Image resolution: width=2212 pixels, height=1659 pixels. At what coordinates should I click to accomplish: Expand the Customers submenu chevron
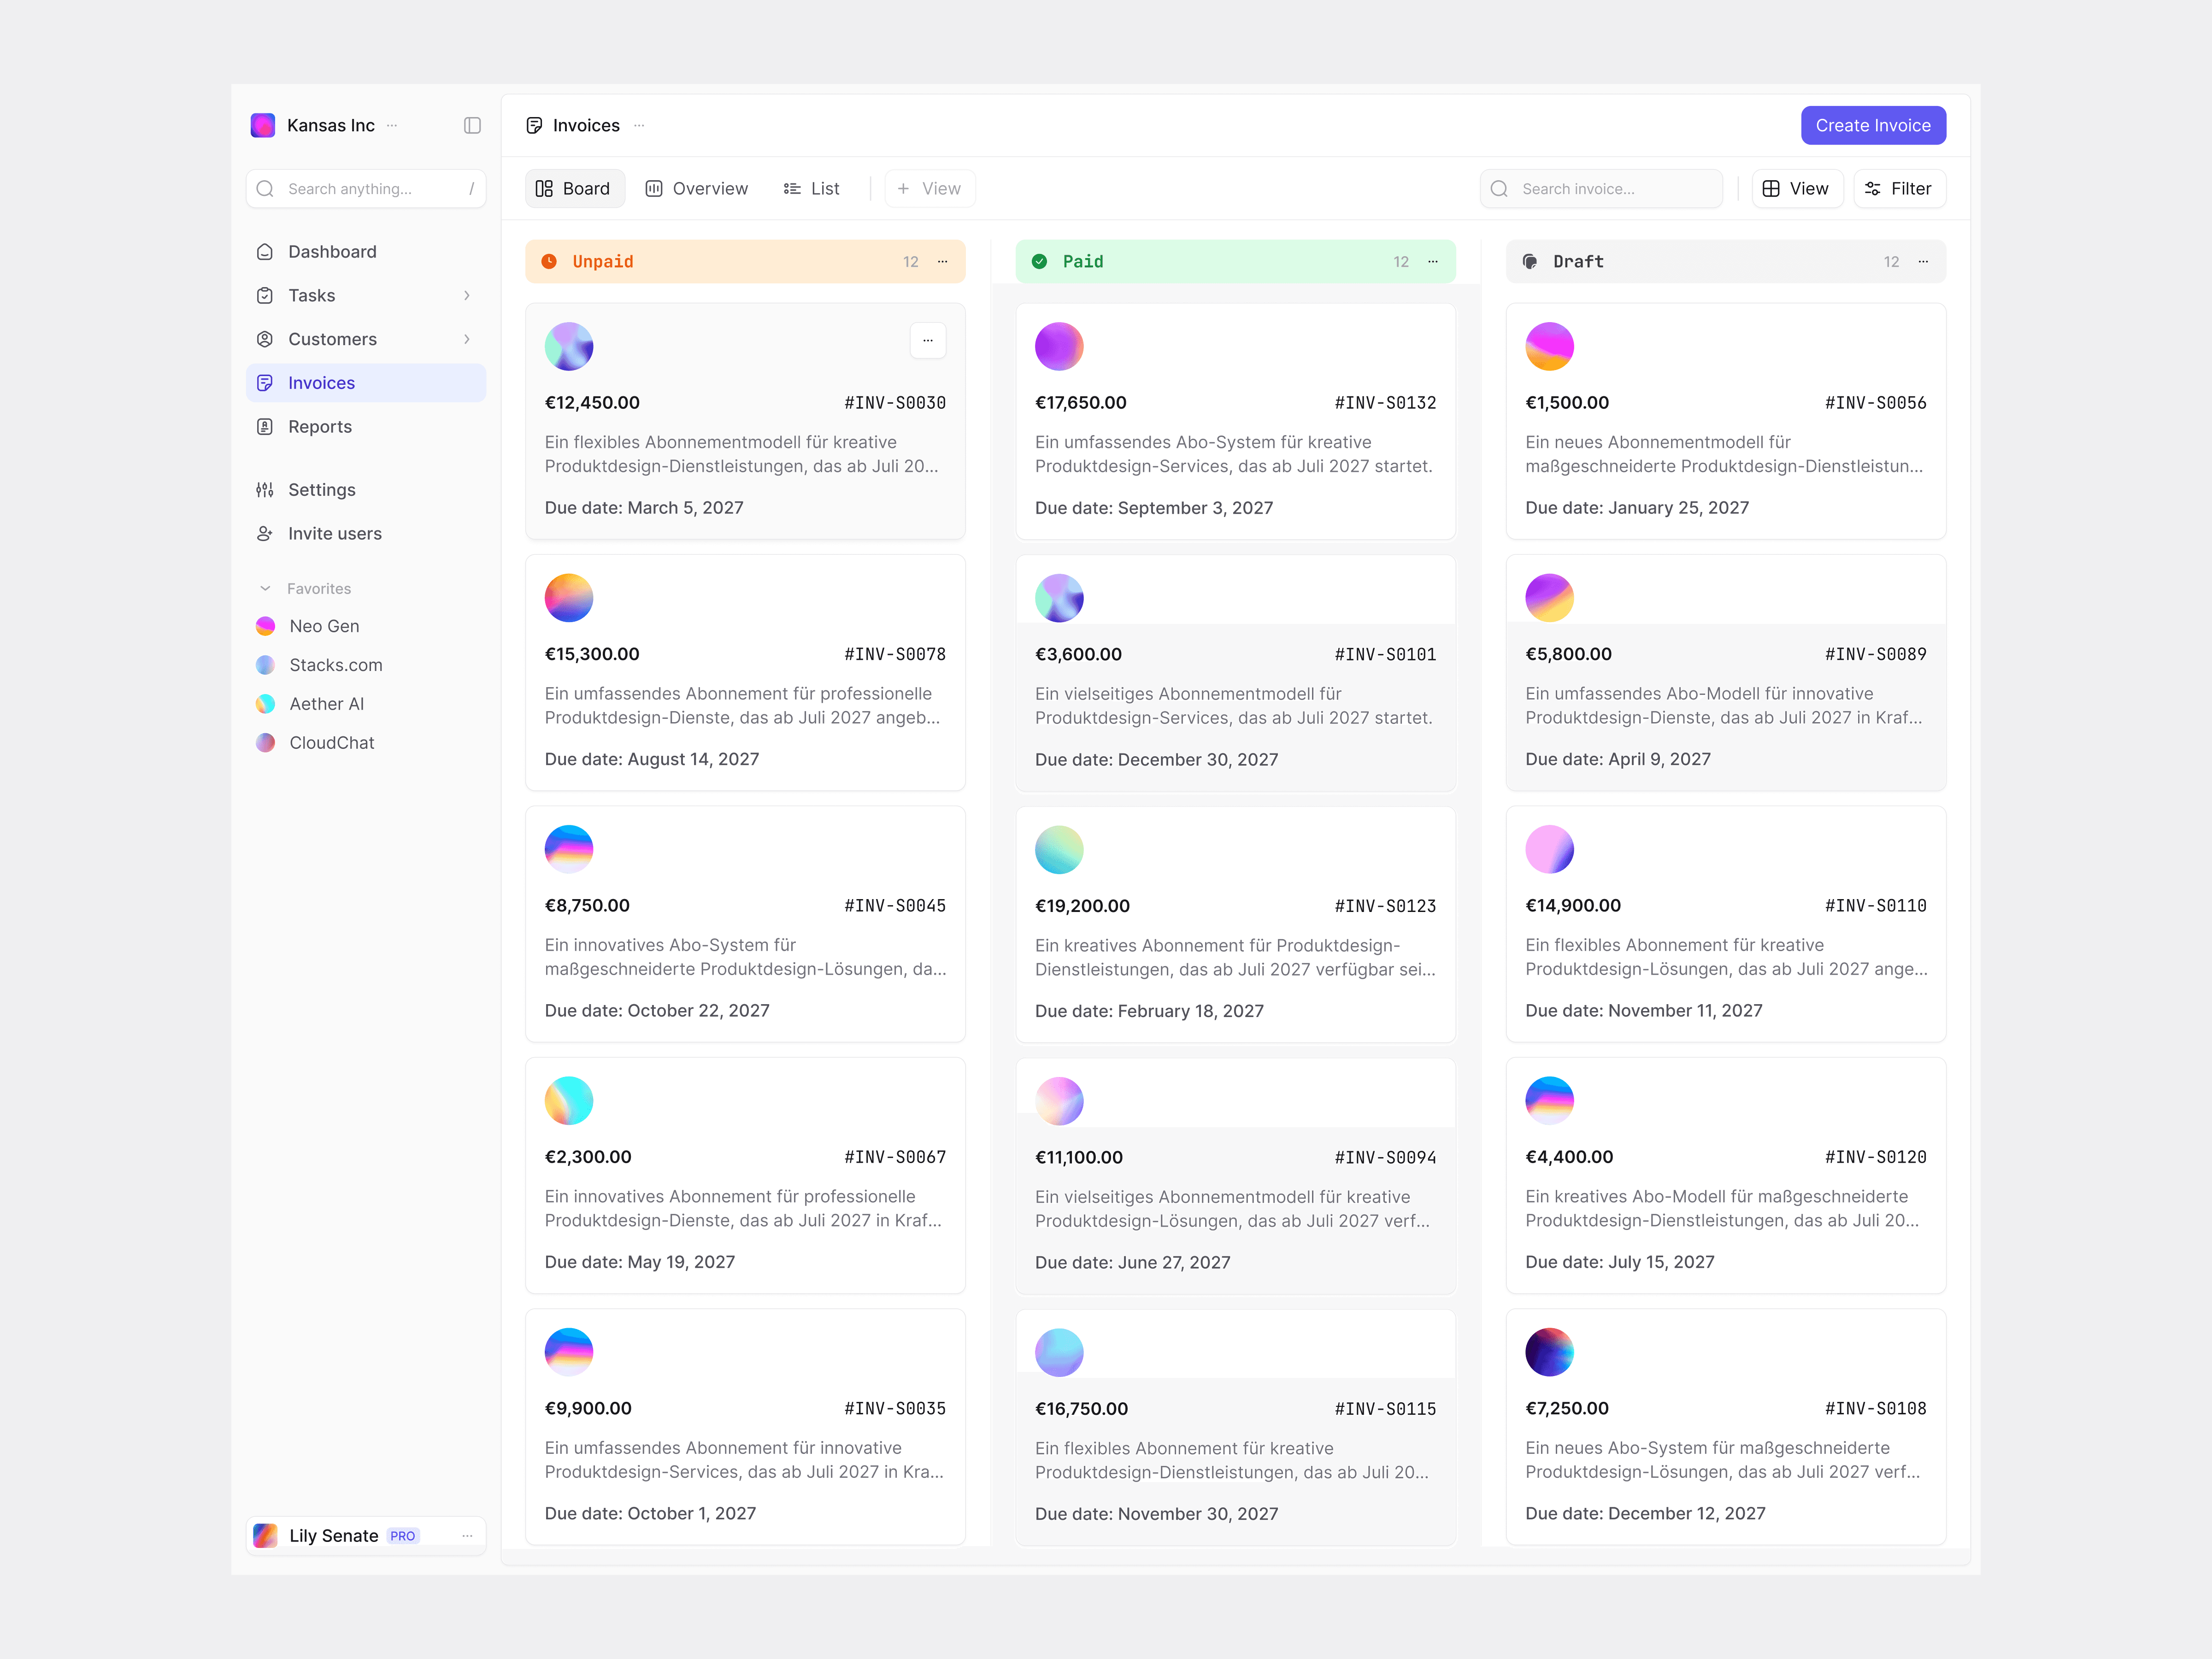(466, 340)
